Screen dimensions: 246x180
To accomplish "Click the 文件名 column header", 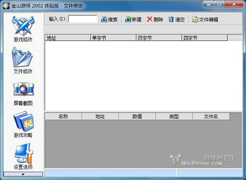I will [211, 117].
